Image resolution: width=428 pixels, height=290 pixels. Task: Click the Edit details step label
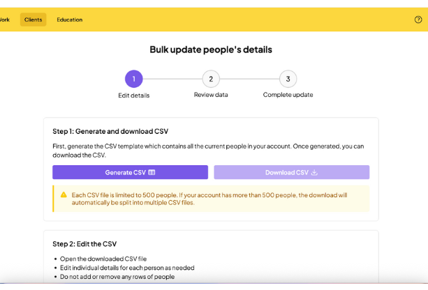pos(134,96)
